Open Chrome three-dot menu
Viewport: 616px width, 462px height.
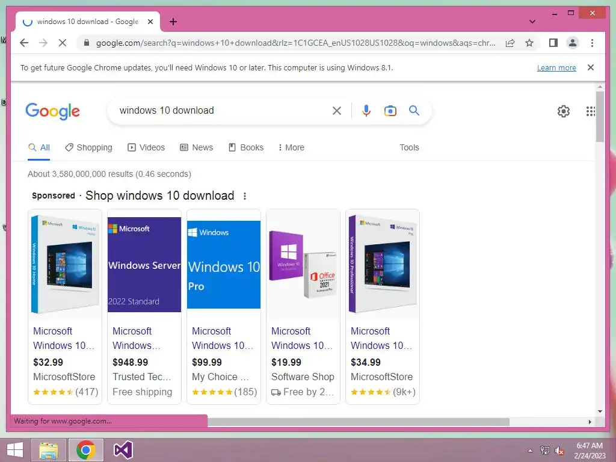coord(592,43)
